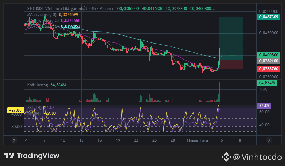285x166 pixels.
Task: Select the red stop-loss zone of long position
Action: tap(231, 65)
